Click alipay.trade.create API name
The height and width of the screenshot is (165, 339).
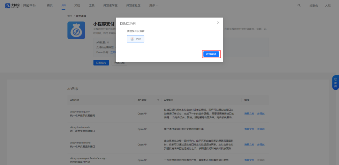coord(80,127)
